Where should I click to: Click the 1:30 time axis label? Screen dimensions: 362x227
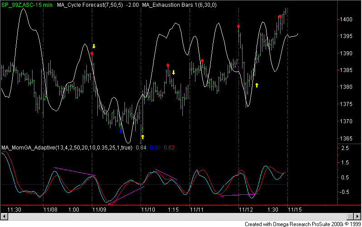[x=273, y=210]
